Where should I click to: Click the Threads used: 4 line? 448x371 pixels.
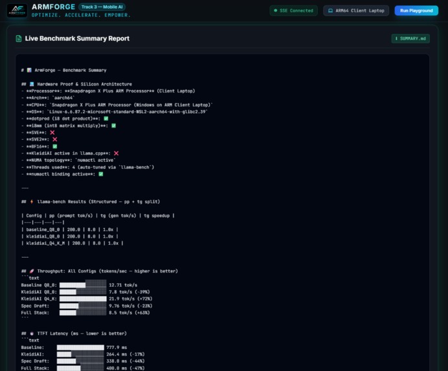tap(87, 167)
